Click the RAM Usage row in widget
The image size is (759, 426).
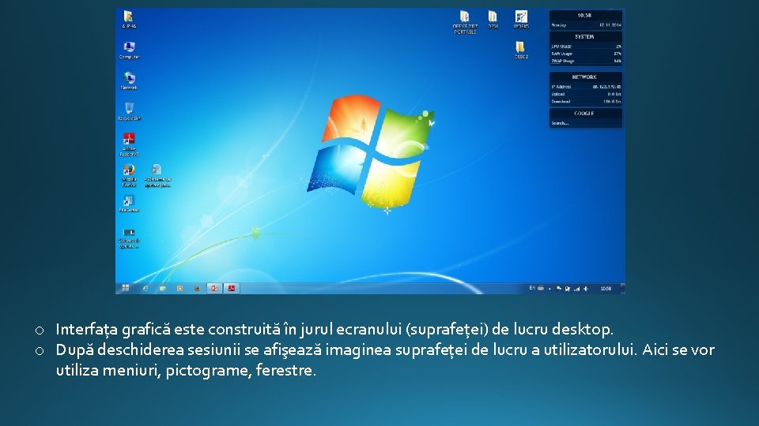click(586, 54)
